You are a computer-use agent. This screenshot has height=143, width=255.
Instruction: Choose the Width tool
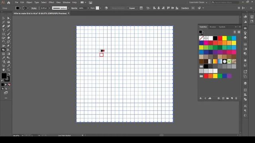[x=4, y=46]
